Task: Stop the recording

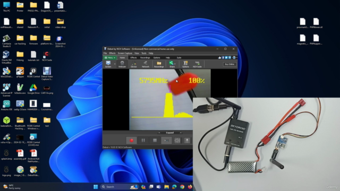Action: [155, 141]
